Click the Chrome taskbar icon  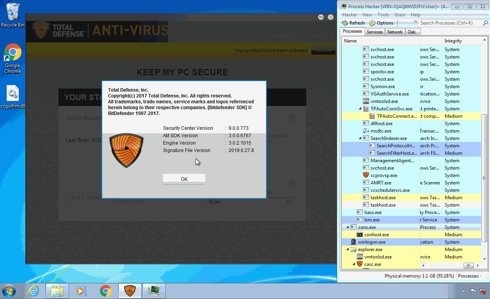coord(105,291)
